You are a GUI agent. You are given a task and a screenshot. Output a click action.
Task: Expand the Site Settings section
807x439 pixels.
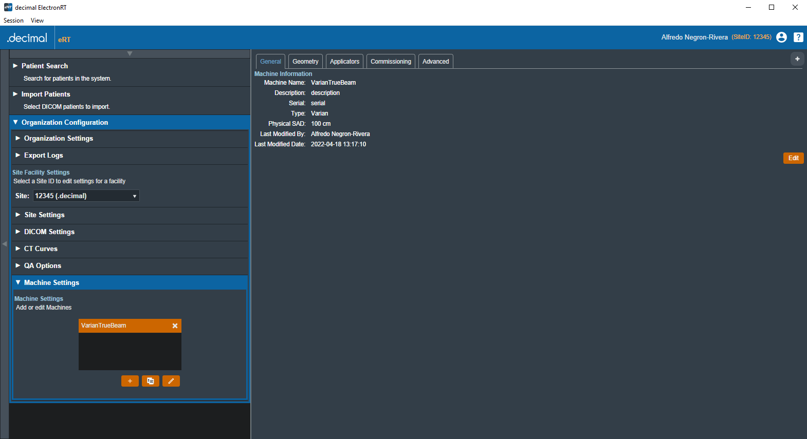point(44,215)
